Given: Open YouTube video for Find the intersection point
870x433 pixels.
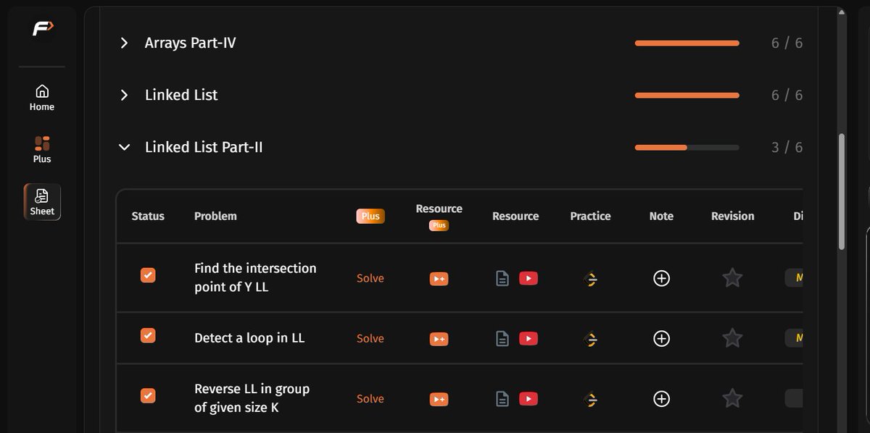Looking at the screenshot, I should [x=529, y=278].
